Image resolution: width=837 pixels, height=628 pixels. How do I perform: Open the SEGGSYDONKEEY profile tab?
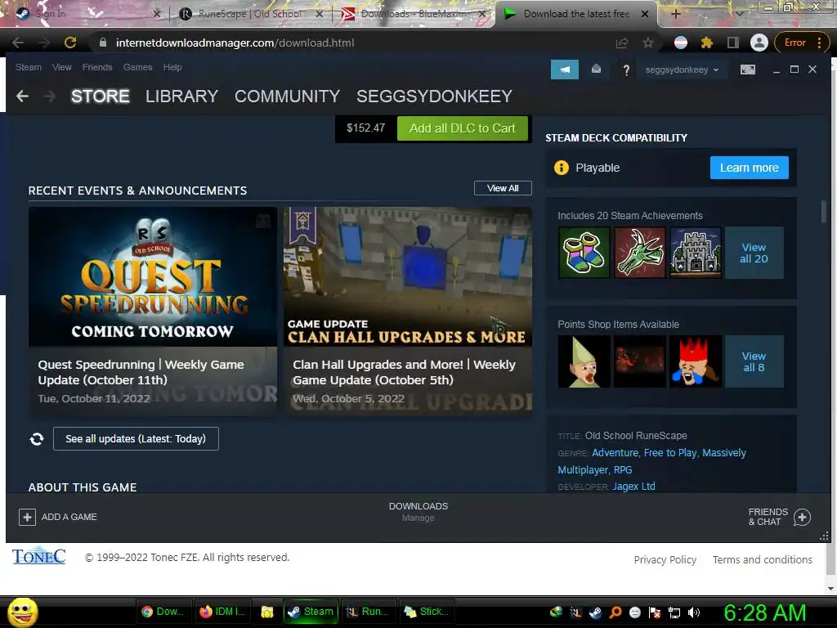coord(434,96)
